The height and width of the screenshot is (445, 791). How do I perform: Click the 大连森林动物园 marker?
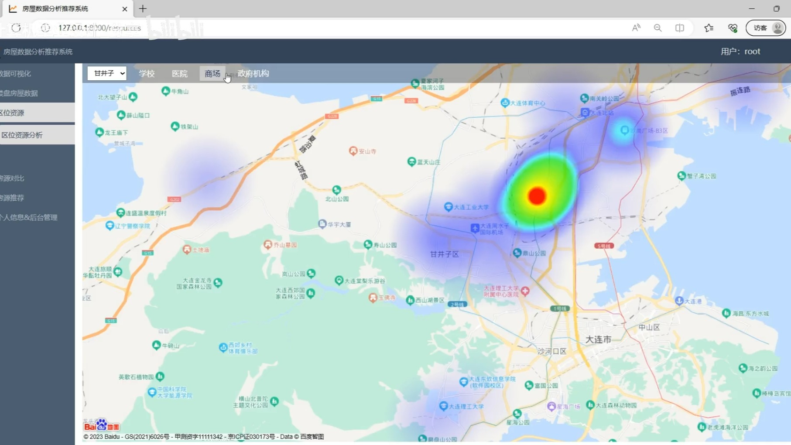[x=590, y=404]
